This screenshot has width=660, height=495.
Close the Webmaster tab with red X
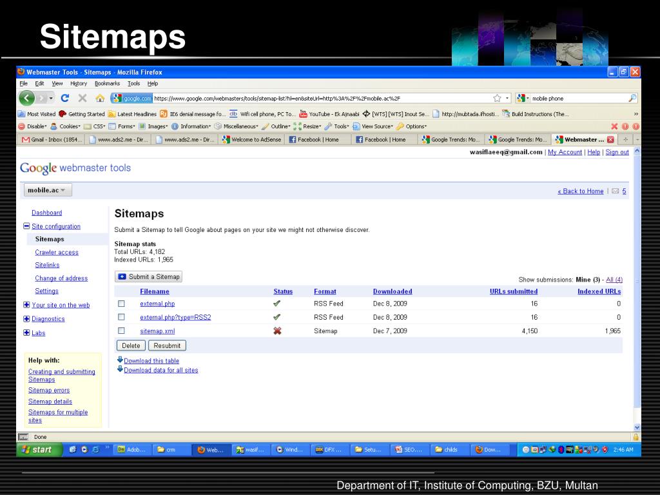(610, 139)
